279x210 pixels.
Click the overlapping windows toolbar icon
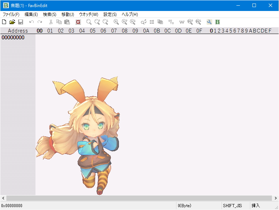point(160,22)
